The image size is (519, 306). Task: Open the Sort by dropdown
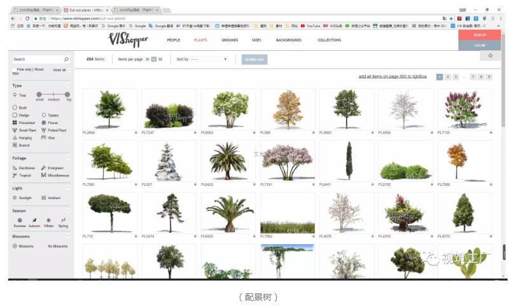click(209, 59)
